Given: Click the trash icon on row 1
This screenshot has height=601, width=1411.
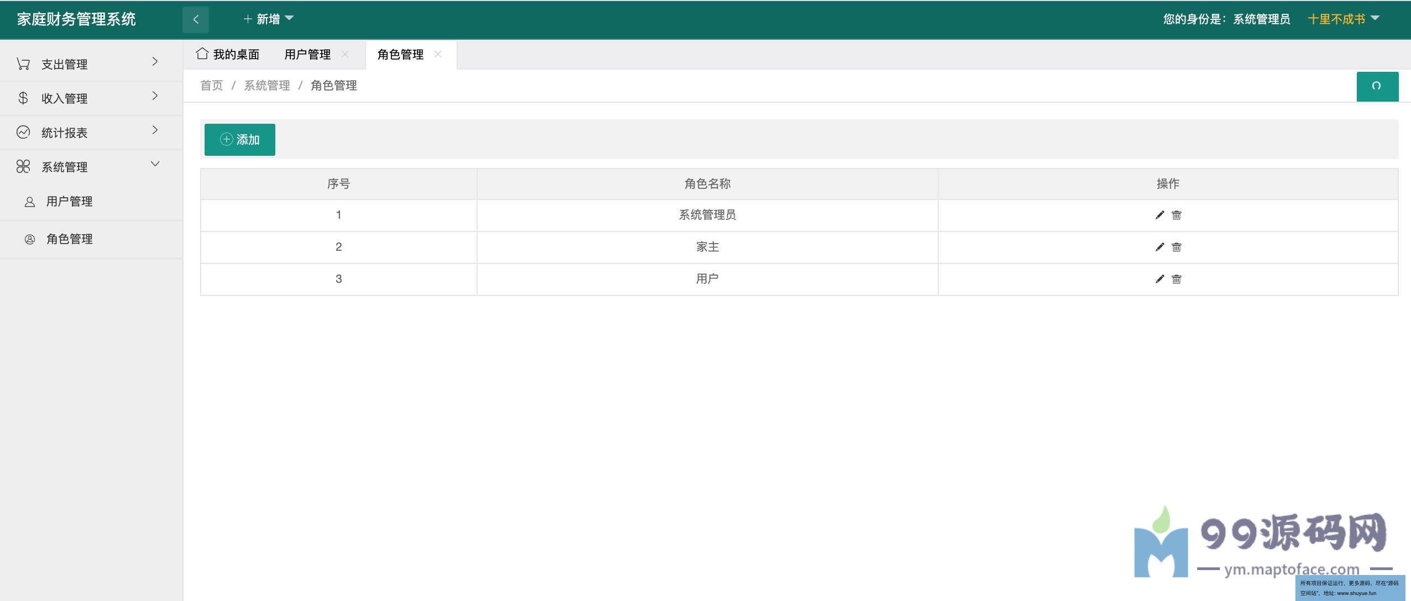Looking at the screenshot, I should point(1177,215).
